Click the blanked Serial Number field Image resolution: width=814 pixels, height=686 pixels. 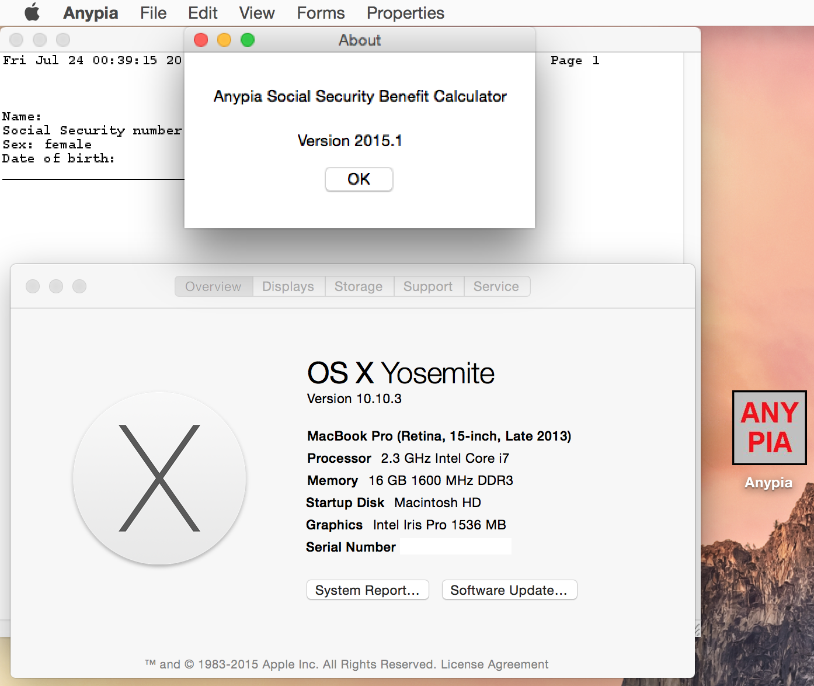(456, 546)
